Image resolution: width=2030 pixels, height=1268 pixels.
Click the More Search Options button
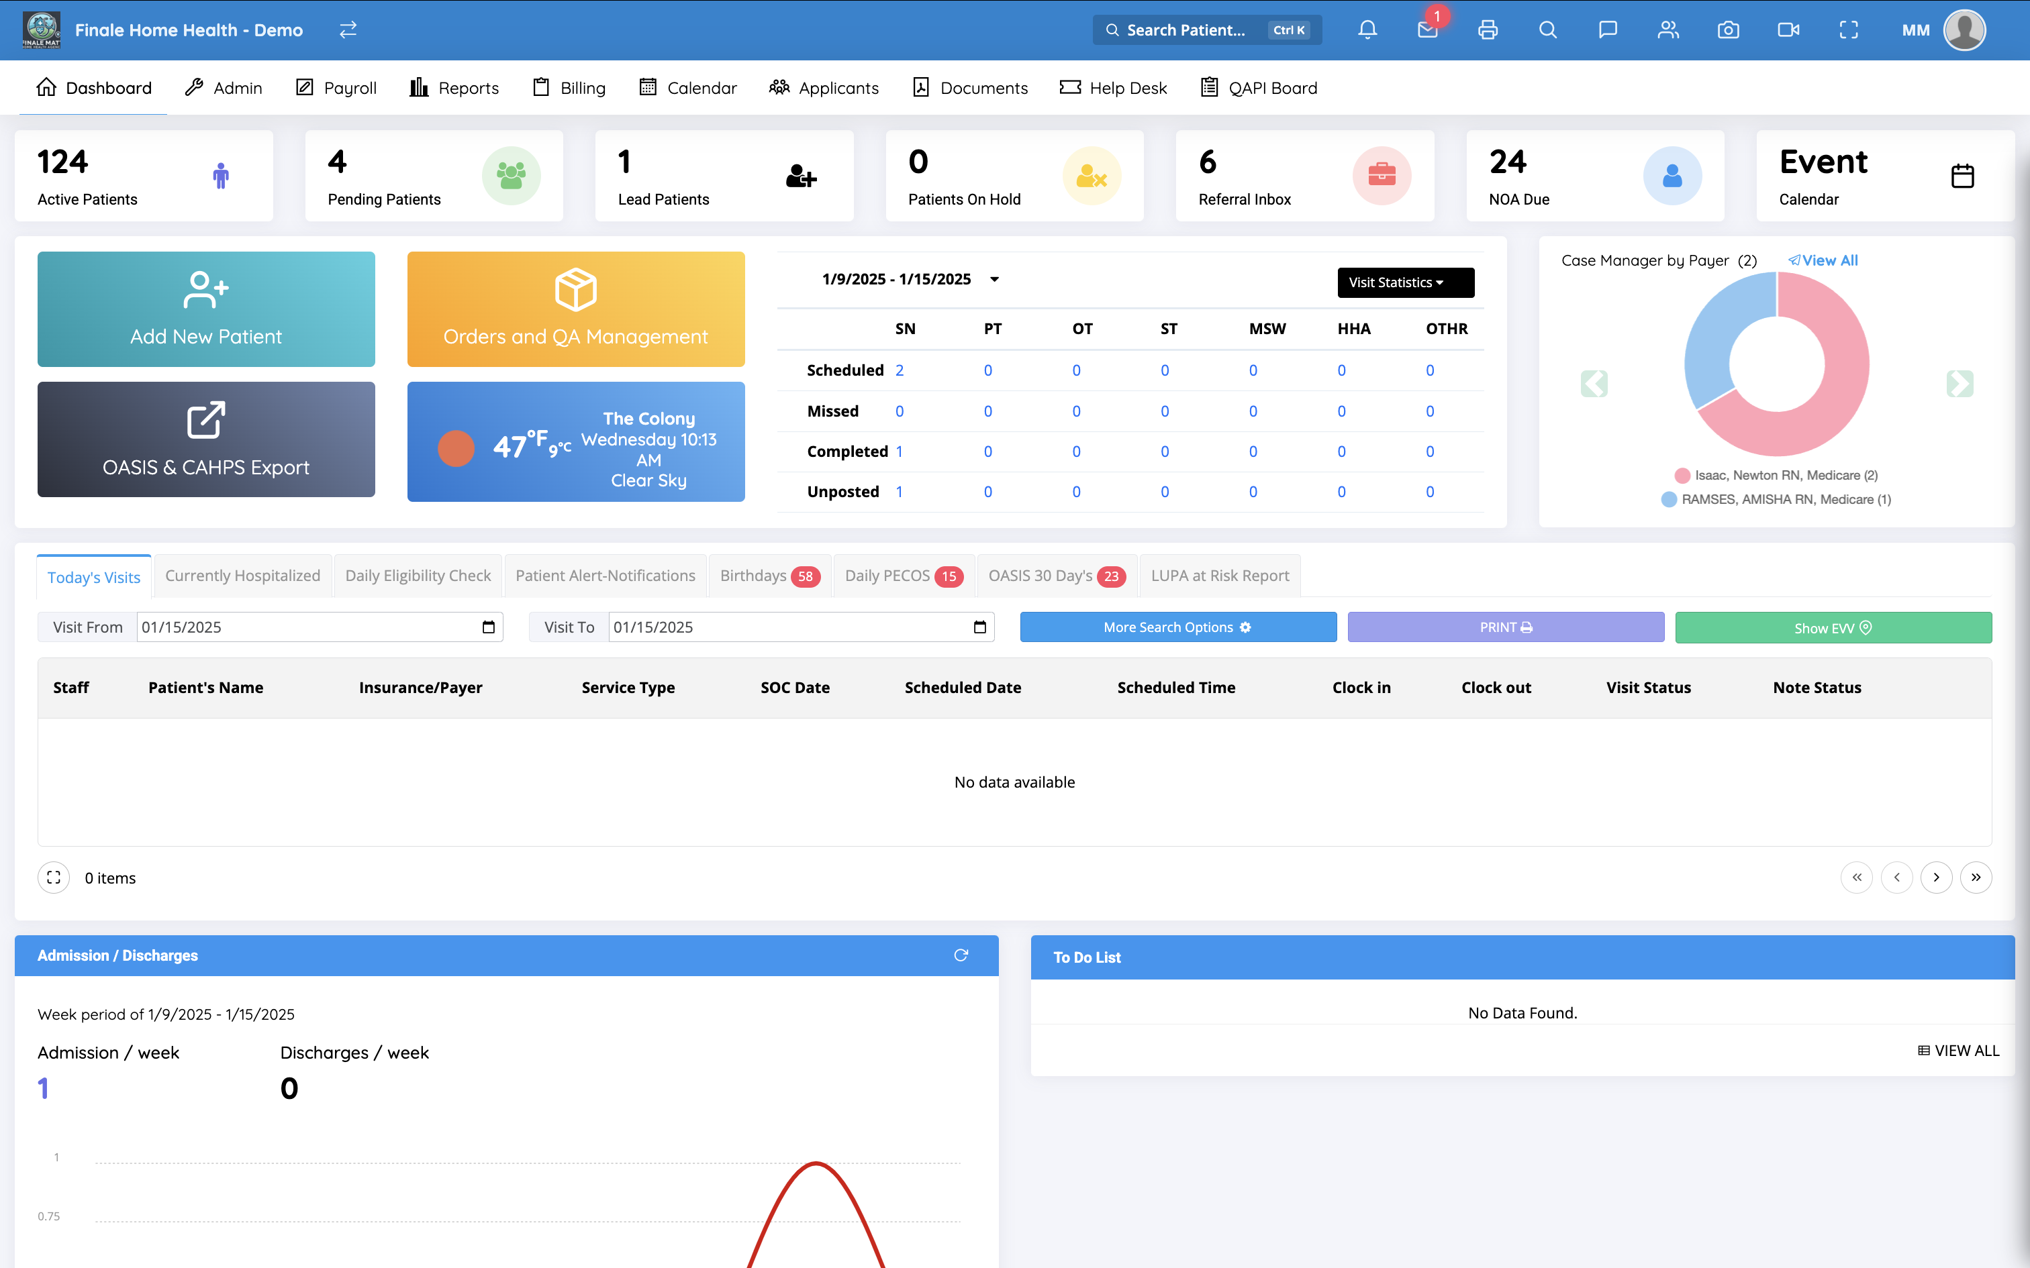click(1177, 627)
